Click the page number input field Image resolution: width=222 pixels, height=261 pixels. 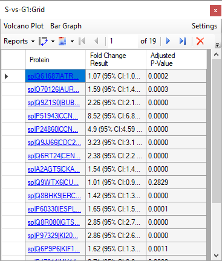[123, 41]
